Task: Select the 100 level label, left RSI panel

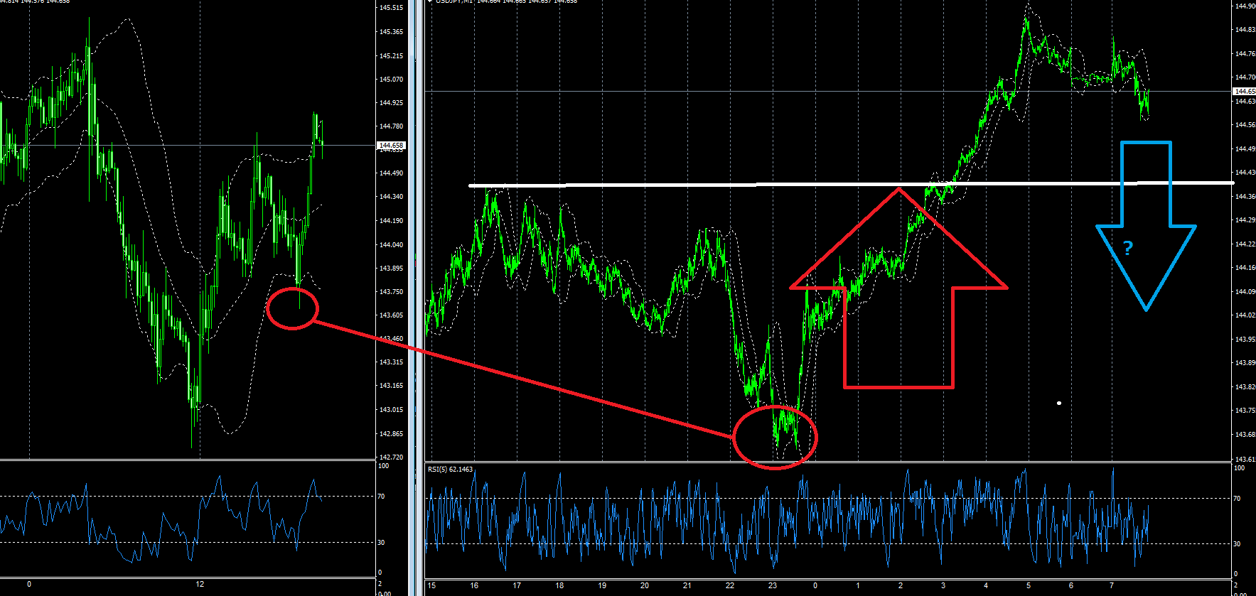Action: (384, 466)
